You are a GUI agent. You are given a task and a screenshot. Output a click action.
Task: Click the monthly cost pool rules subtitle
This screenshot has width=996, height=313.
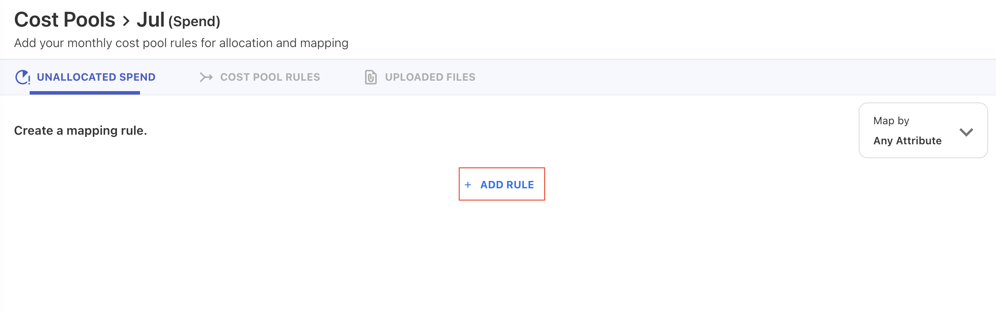[x=181, y=43]
